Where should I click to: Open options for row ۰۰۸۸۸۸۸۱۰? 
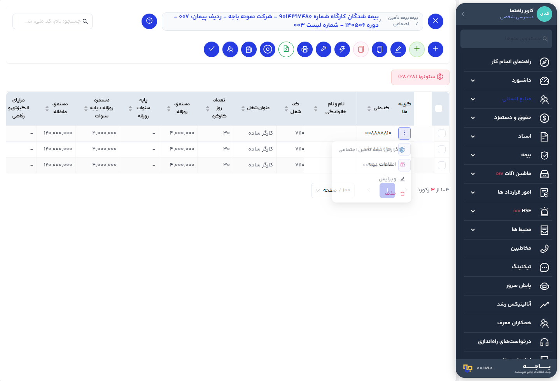click(x=404, y=133)
